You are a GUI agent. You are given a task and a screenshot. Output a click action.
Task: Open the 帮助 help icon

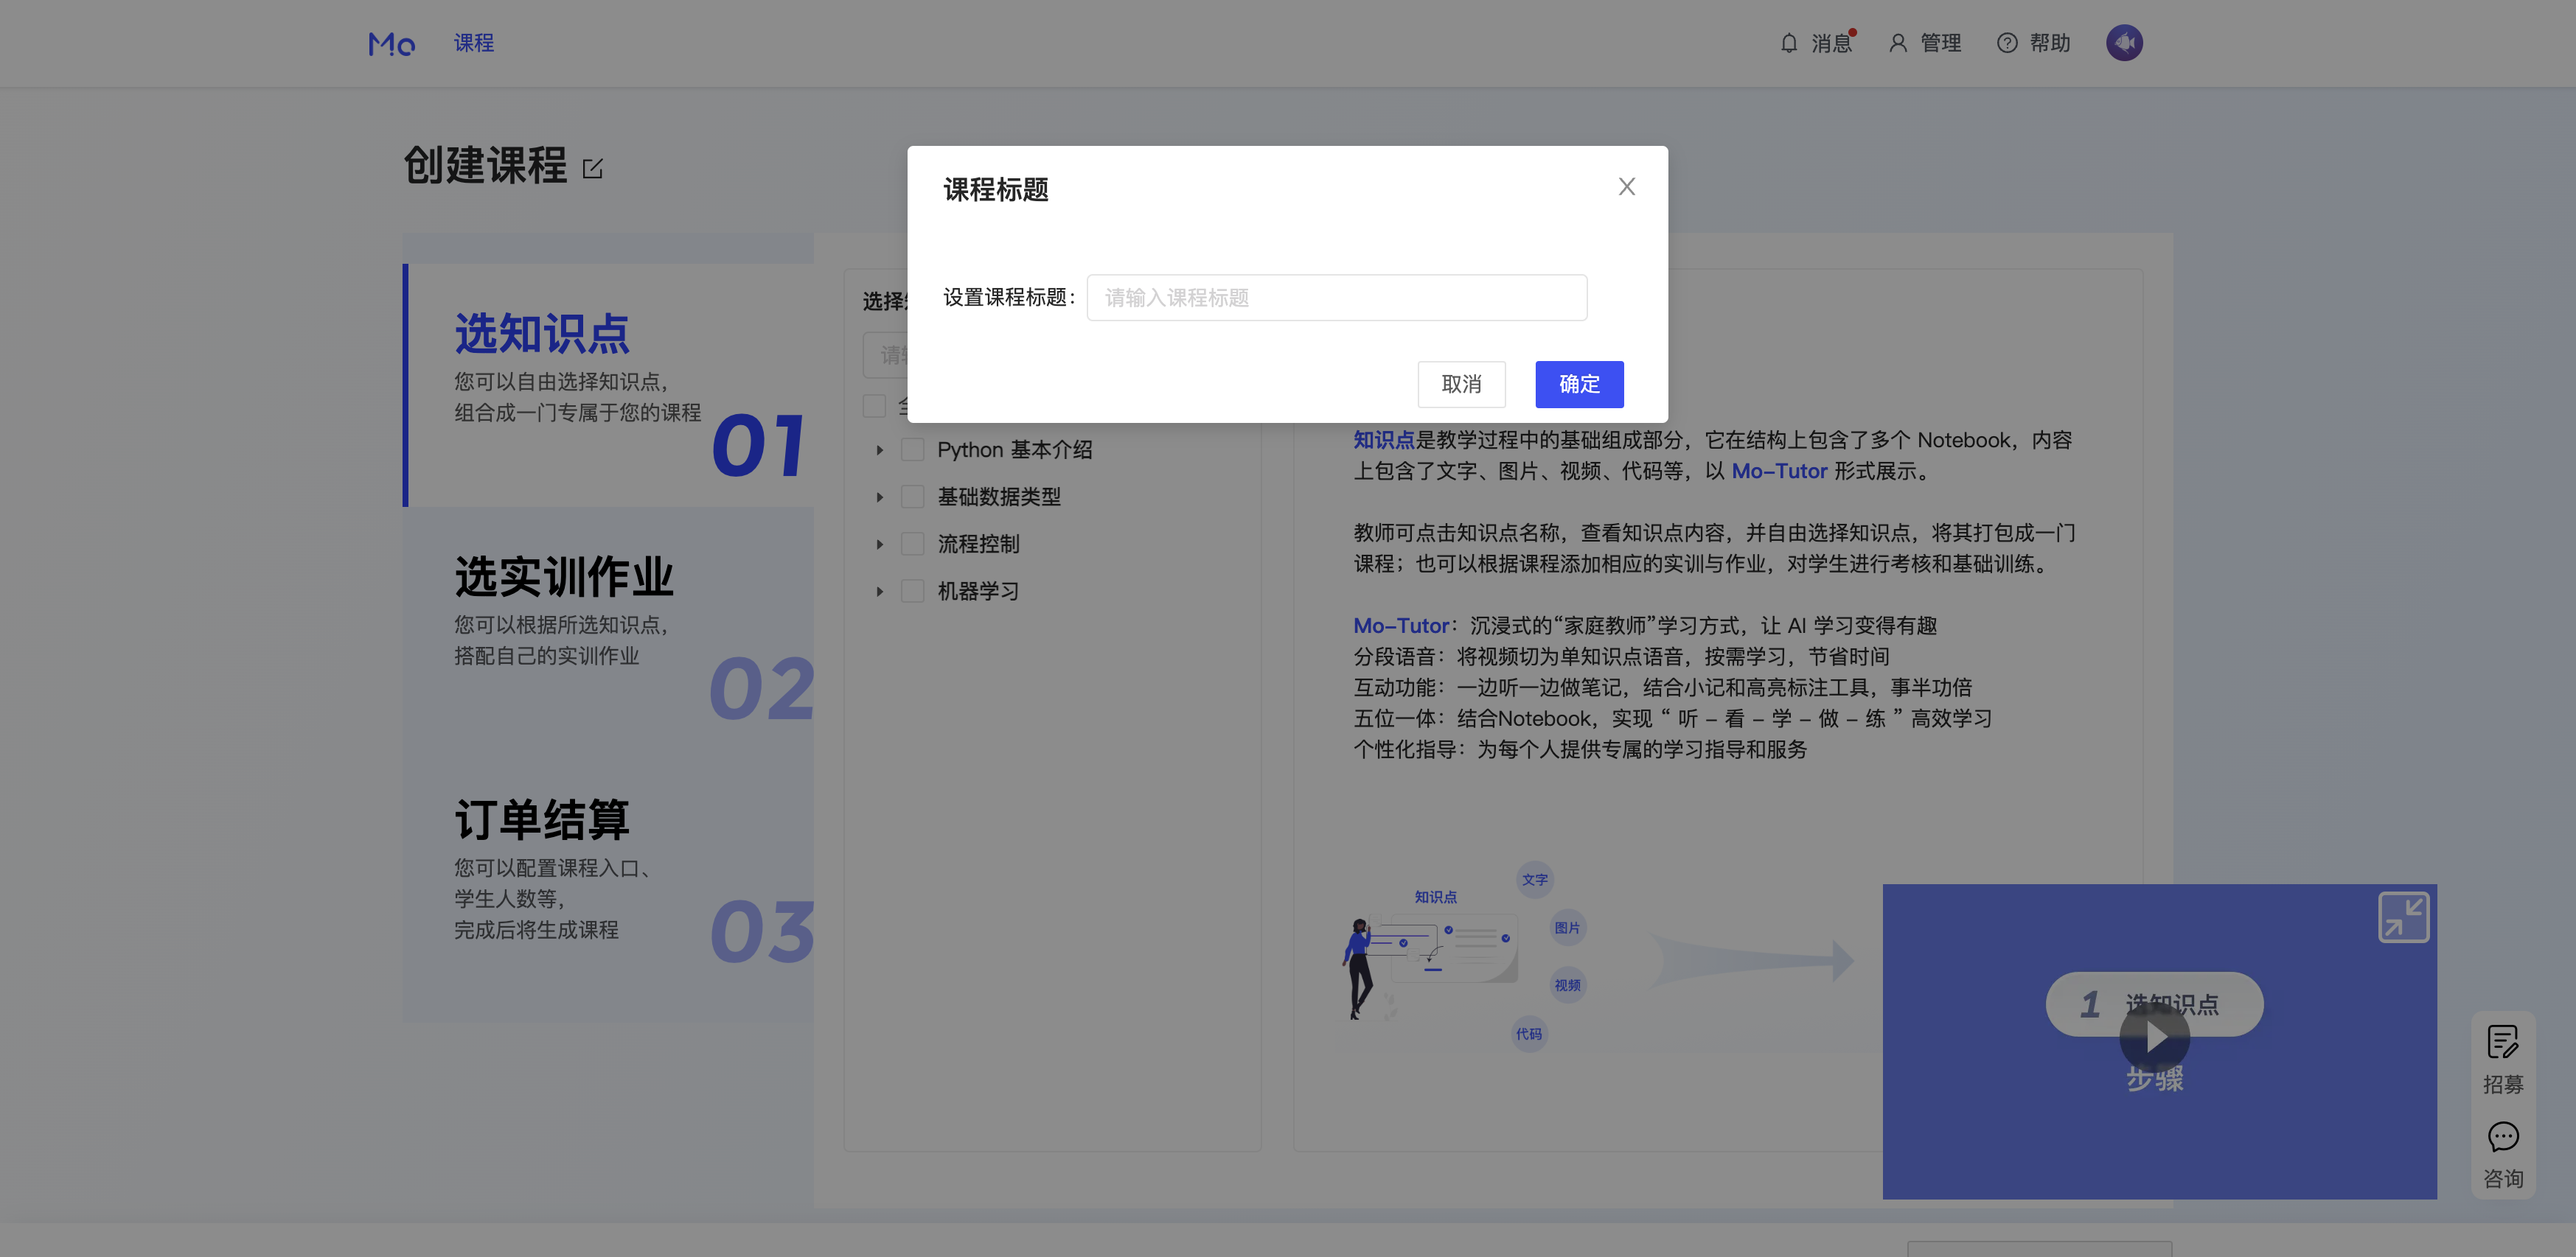pos(2006,43)
